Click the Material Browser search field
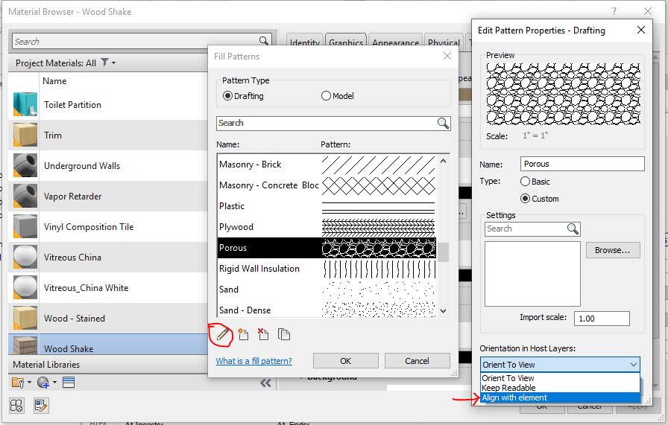The height and width of the screenshot is (425, 668). pyautogui.click(x=136, y=41)
